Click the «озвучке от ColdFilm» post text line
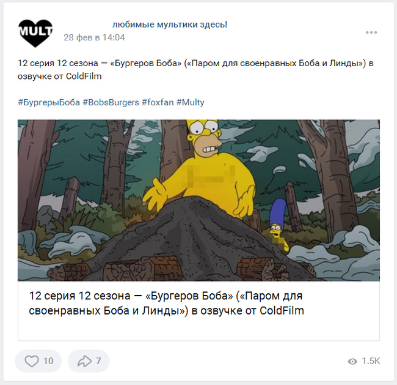The width and height of the screenshot is (397, 385). 60,77
